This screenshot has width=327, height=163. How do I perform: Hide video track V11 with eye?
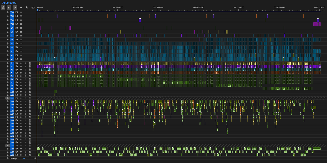pos(21,20)
